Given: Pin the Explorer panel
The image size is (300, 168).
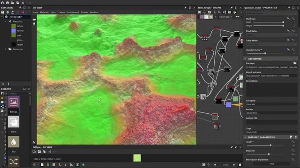Looking at the screenshot, I should 20,7.
